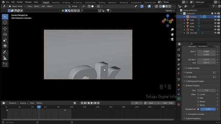Screen dimensions: 221x124
Task: Open the timeline Marker menu
Action: tap(39, 103)
